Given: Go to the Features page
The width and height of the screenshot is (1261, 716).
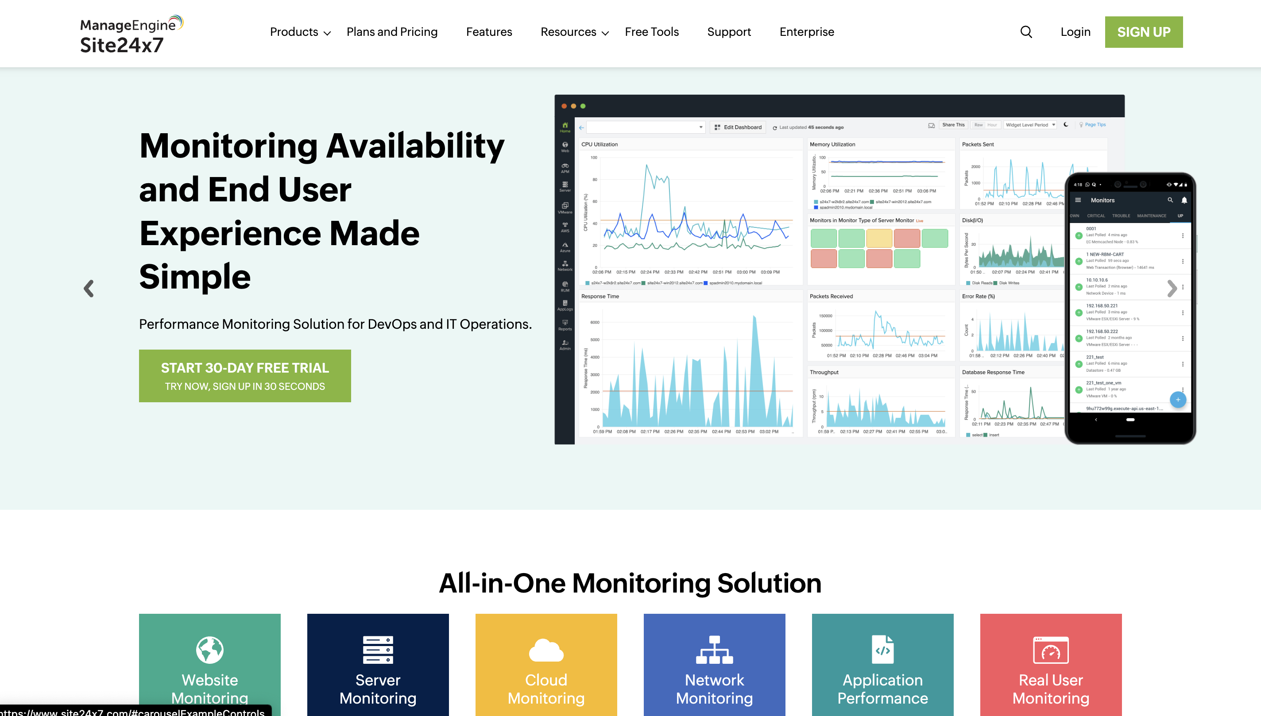Looking at the screenshot, I should coord(489,32).
